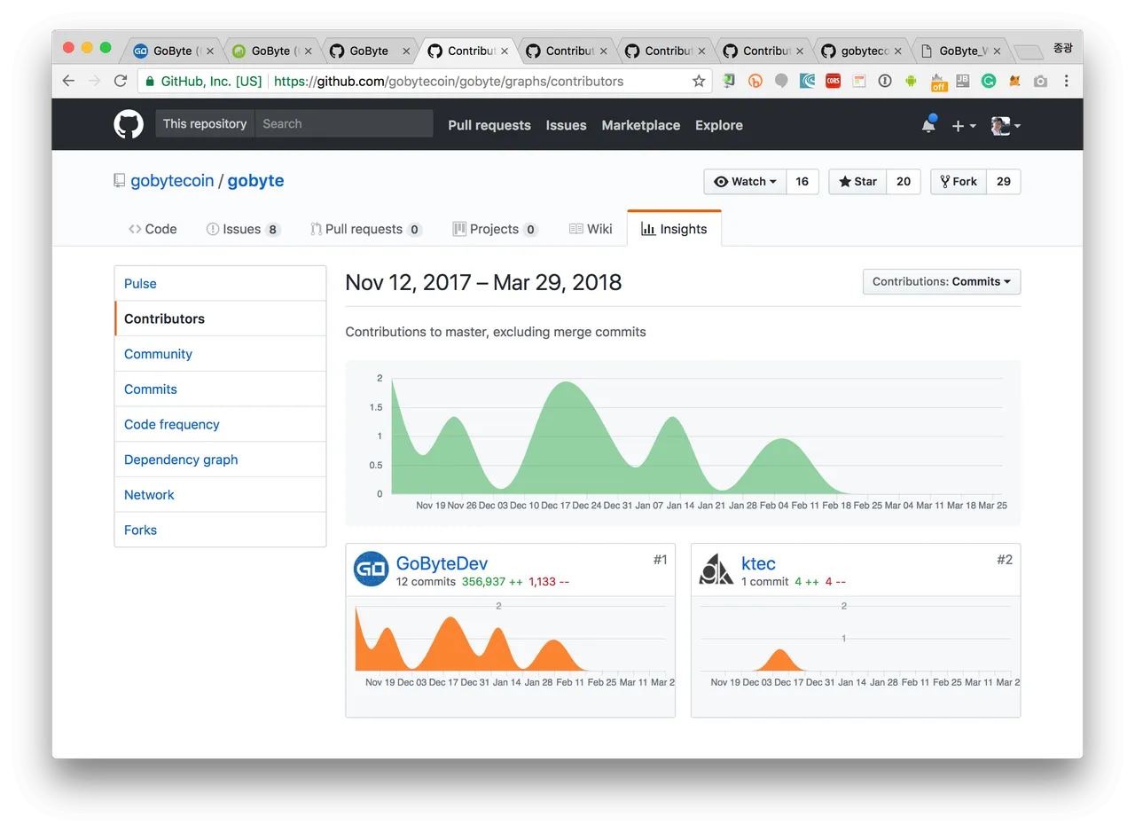View ktec's 1 commit link
Image resolution: width=1135 pixels, height=833 pixels.
point(765,582)
